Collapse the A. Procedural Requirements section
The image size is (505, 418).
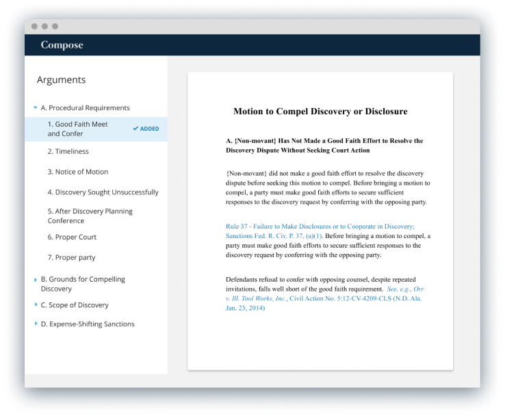36,108
